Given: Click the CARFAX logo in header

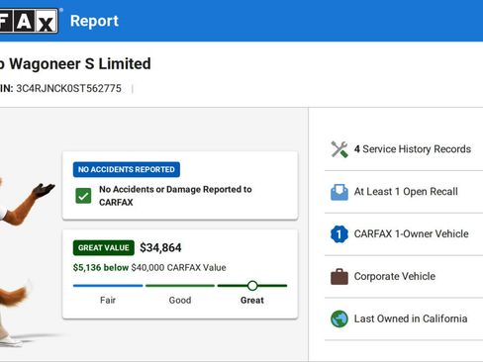Looking at the screenshot, I should tap(29, 21).
